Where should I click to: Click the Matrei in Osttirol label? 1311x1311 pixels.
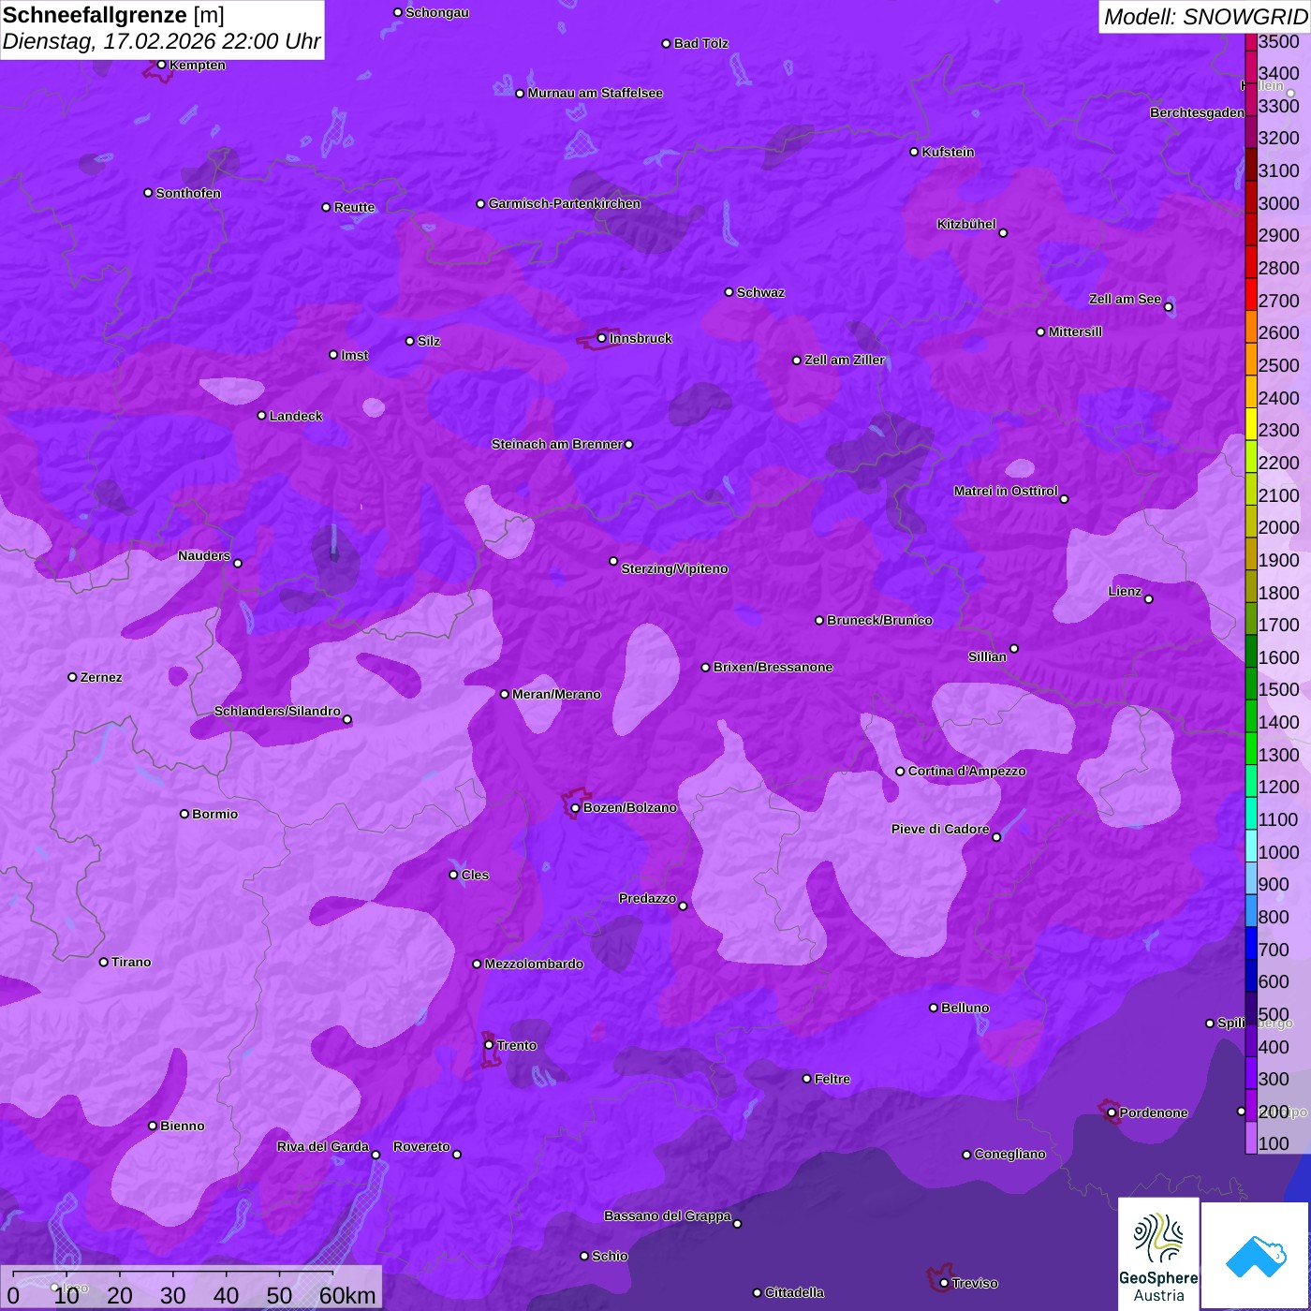1006,491
